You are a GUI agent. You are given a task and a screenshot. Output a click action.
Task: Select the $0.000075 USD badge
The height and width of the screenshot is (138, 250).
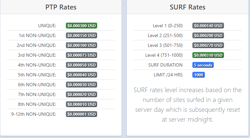point(81,55)
